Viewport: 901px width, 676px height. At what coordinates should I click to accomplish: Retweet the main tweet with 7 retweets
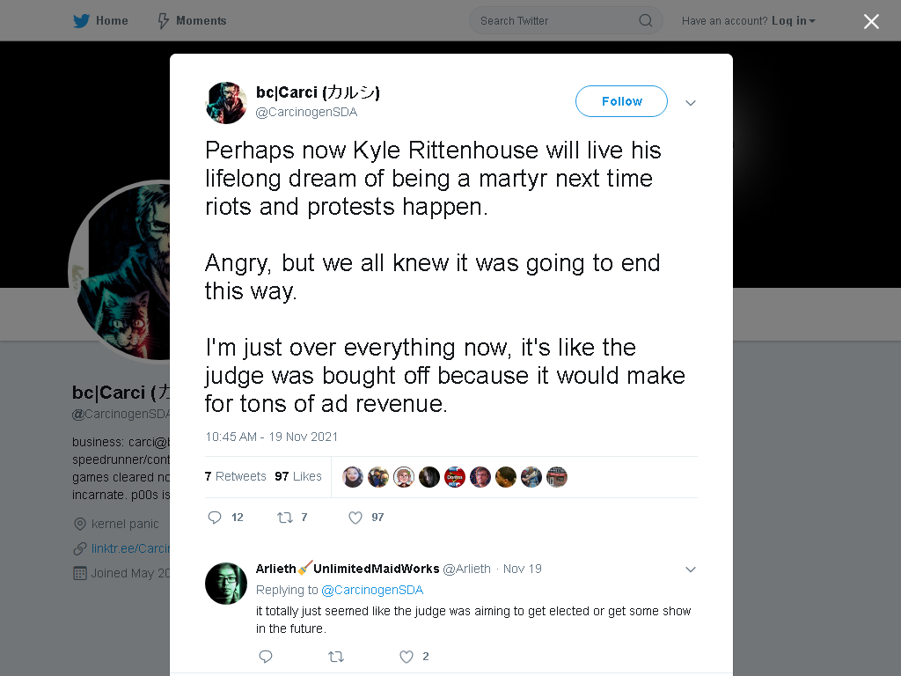click(x=285, y=518)
